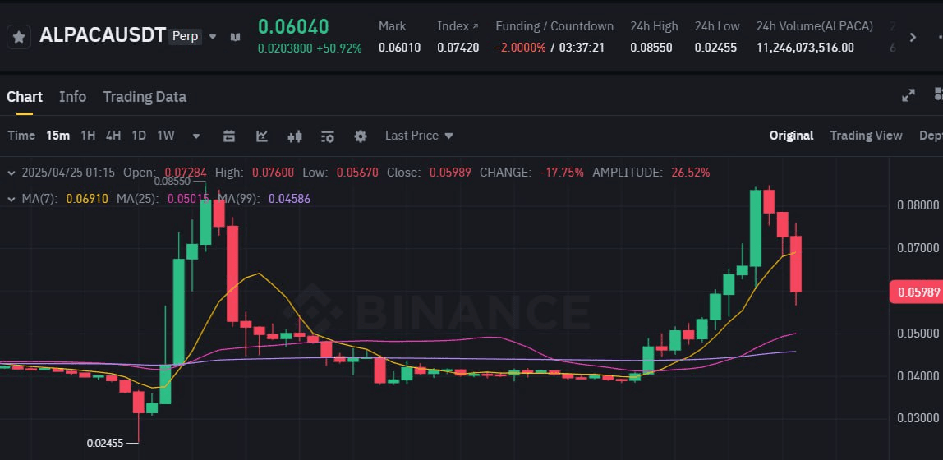The height and width of the screenshot is (460, 943).
Task: Click the 0.02455 chart low marker
Action: coord(104,444)
